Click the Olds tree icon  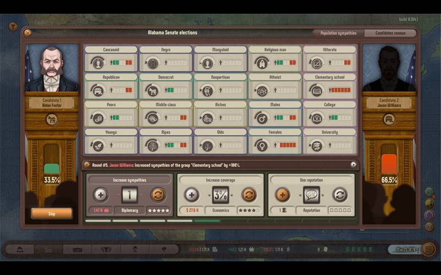pos(207,145)
